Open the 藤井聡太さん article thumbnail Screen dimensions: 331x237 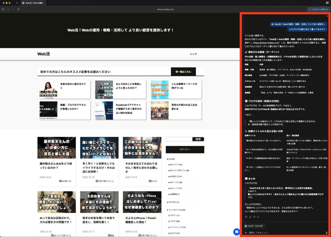coord(57,148)
